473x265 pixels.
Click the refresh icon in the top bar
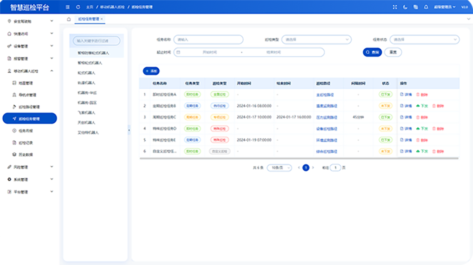click(x=78, y=7)
